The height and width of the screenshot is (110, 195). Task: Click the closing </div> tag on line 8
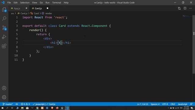48,47
